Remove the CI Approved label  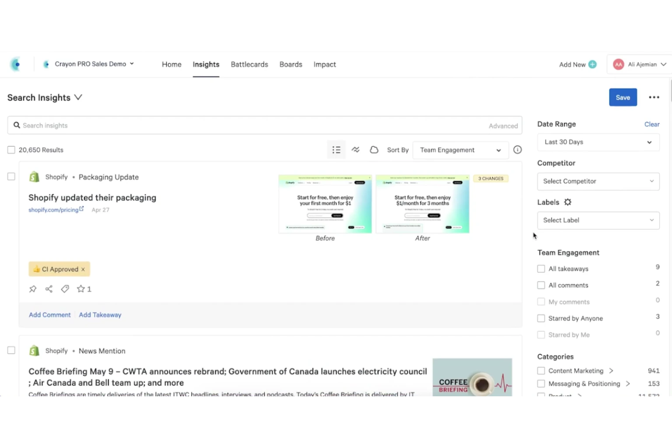point(83,269)
